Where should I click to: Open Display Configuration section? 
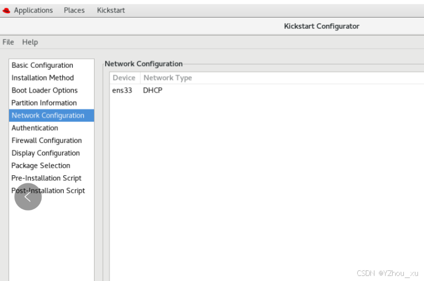coord(52,153)
